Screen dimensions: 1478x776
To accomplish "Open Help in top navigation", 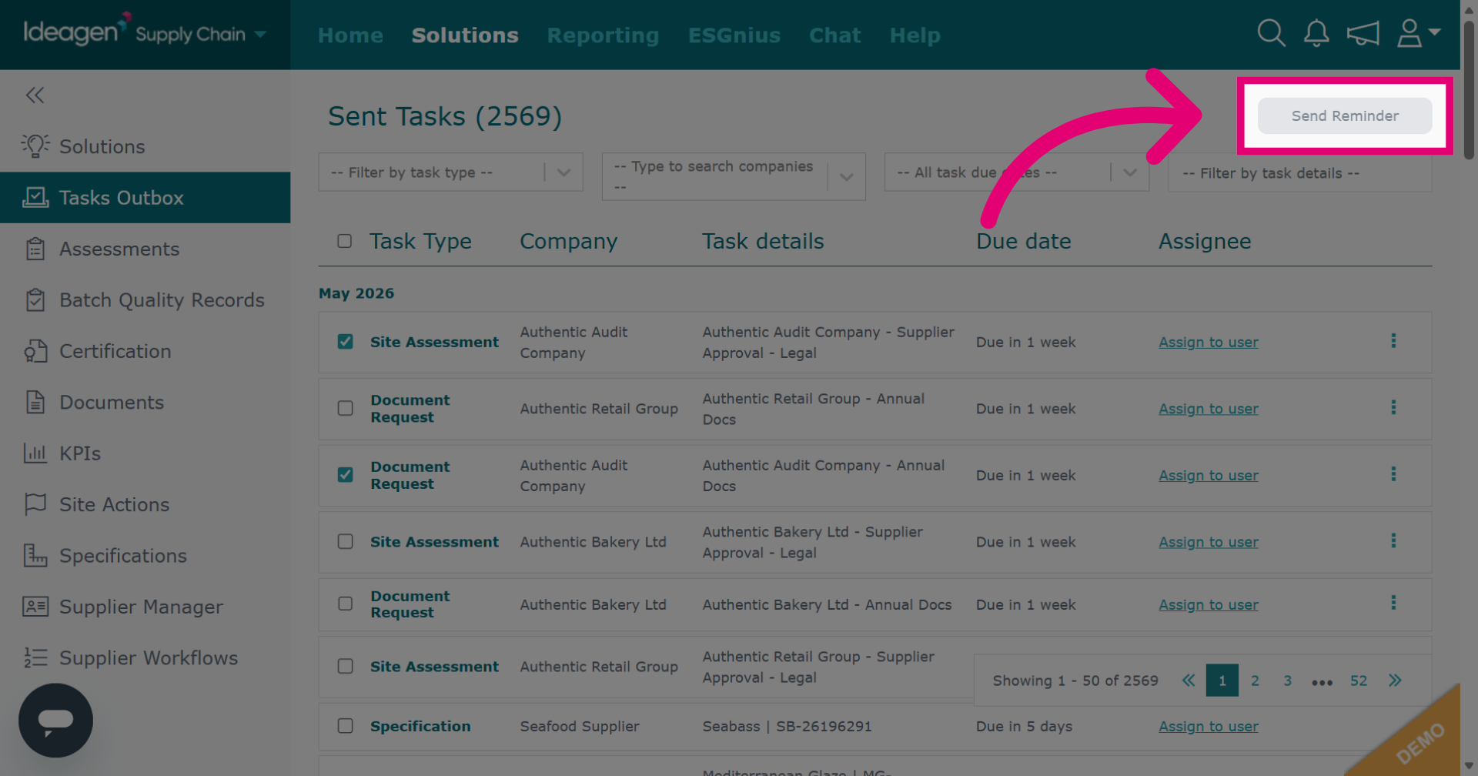I will pyautogui.click(x=915, y=35).
